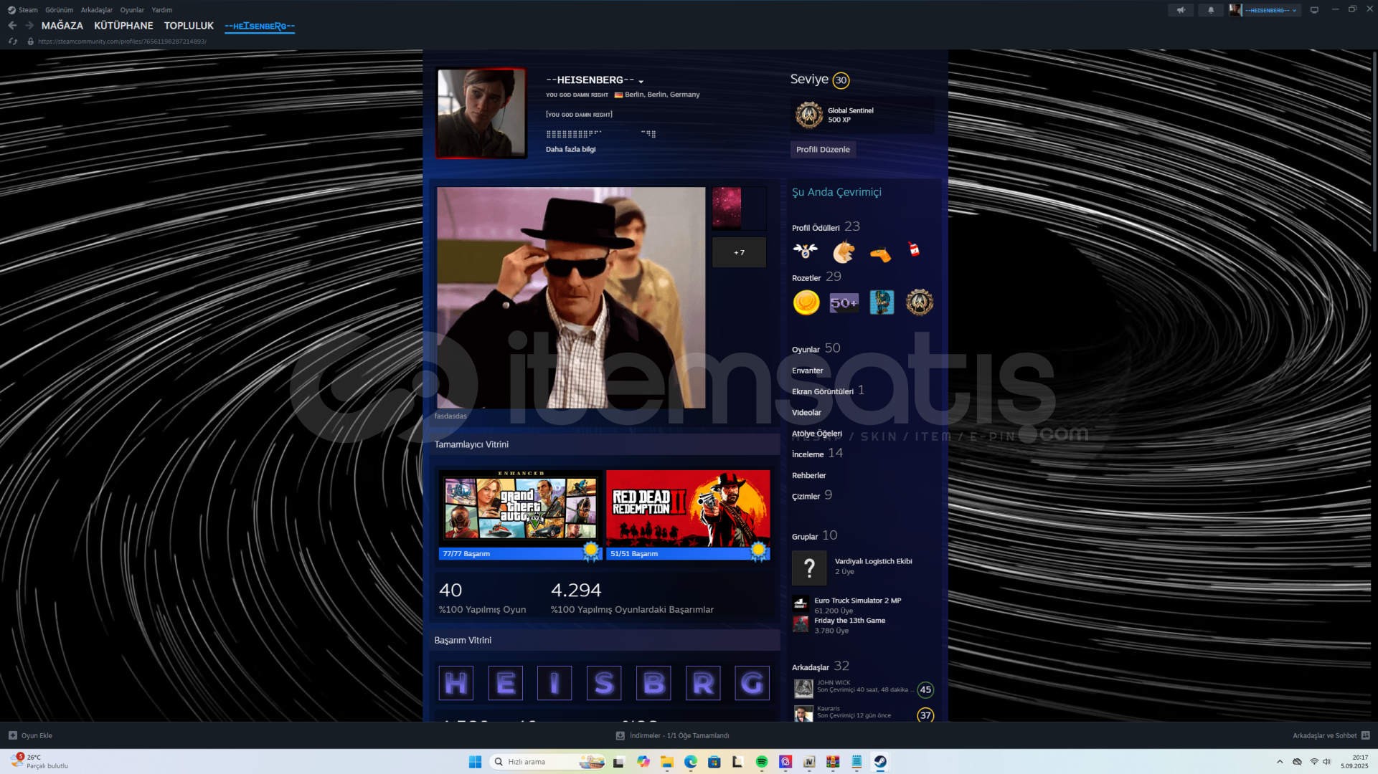
Task: Switch to Big Picture mode icon
Action: [x=1314, y=10]
